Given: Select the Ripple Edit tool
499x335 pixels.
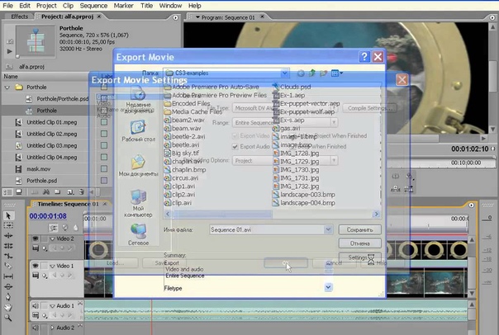Looking at the screenshot, I should 8,235.
